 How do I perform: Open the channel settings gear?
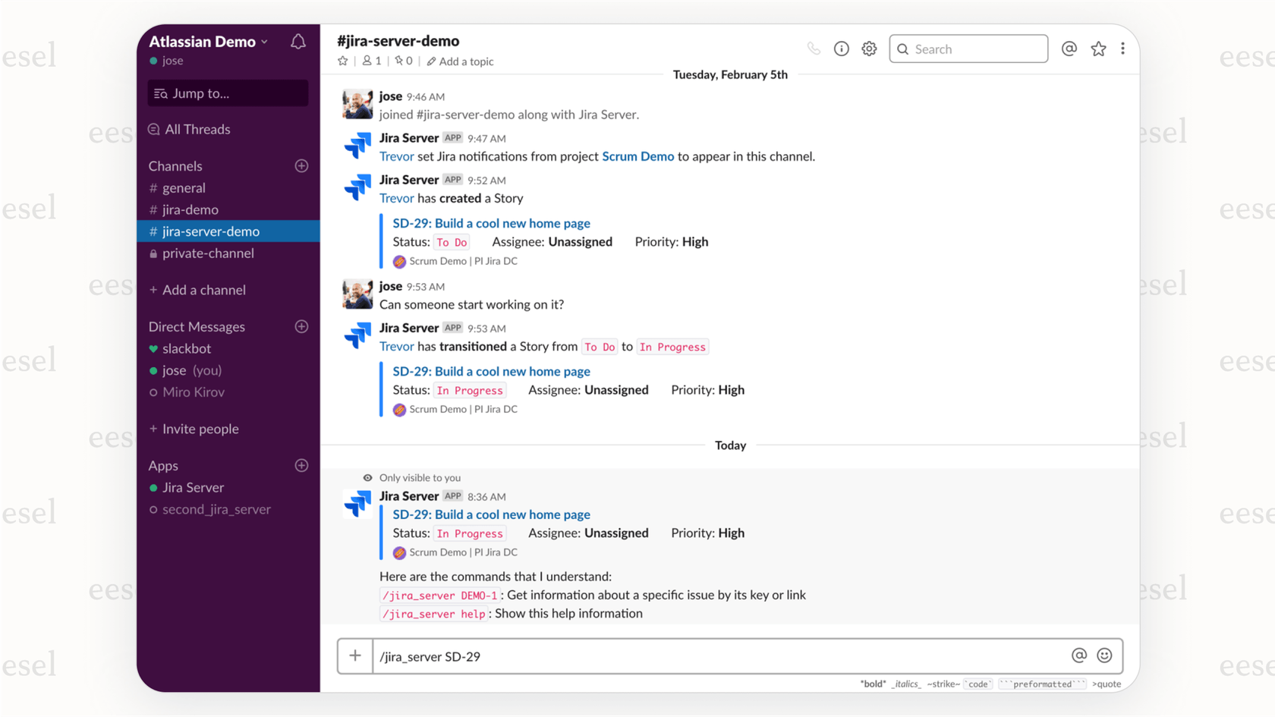point(869,48)
